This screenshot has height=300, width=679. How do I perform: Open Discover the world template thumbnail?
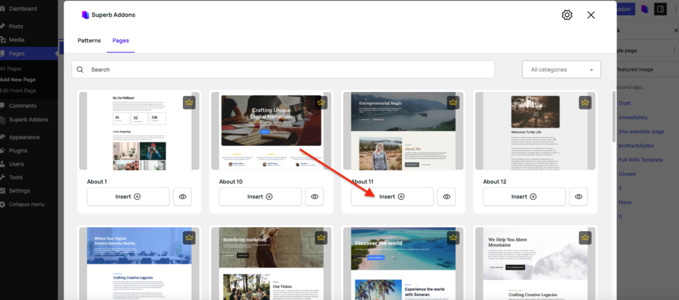click(x=403, y=264)
